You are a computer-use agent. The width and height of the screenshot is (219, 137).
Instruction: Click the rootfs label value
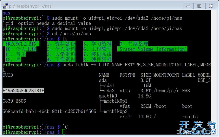pyautogui.click(x=190, y=117)
